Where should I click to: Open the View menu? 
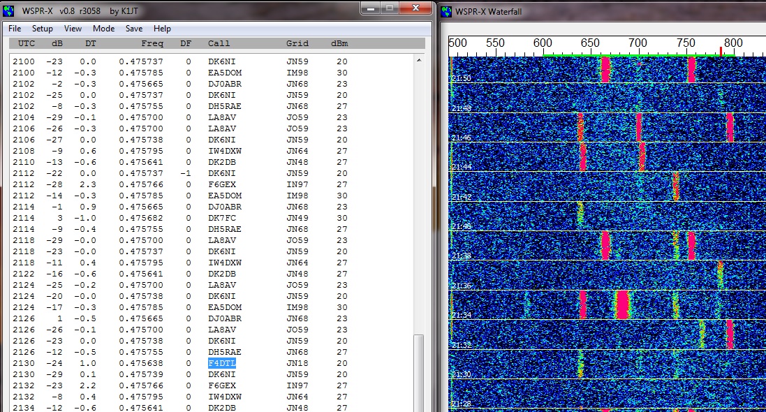coord(73,29)
